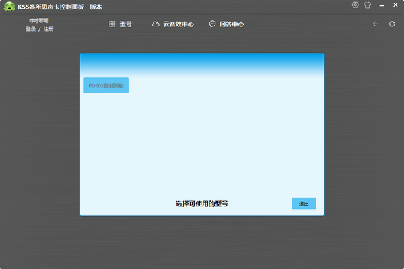
Task: Go back using the left arrow
Action: 376,24
